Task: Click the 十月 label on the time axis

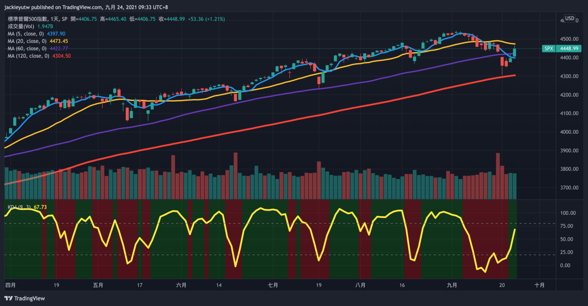Action: [x=539, y=285]
